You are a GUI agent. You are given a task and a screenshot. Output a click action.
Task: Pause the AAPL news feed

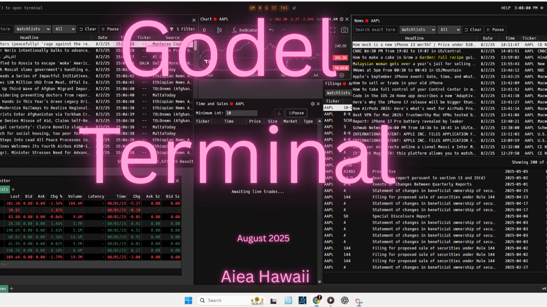495,30
